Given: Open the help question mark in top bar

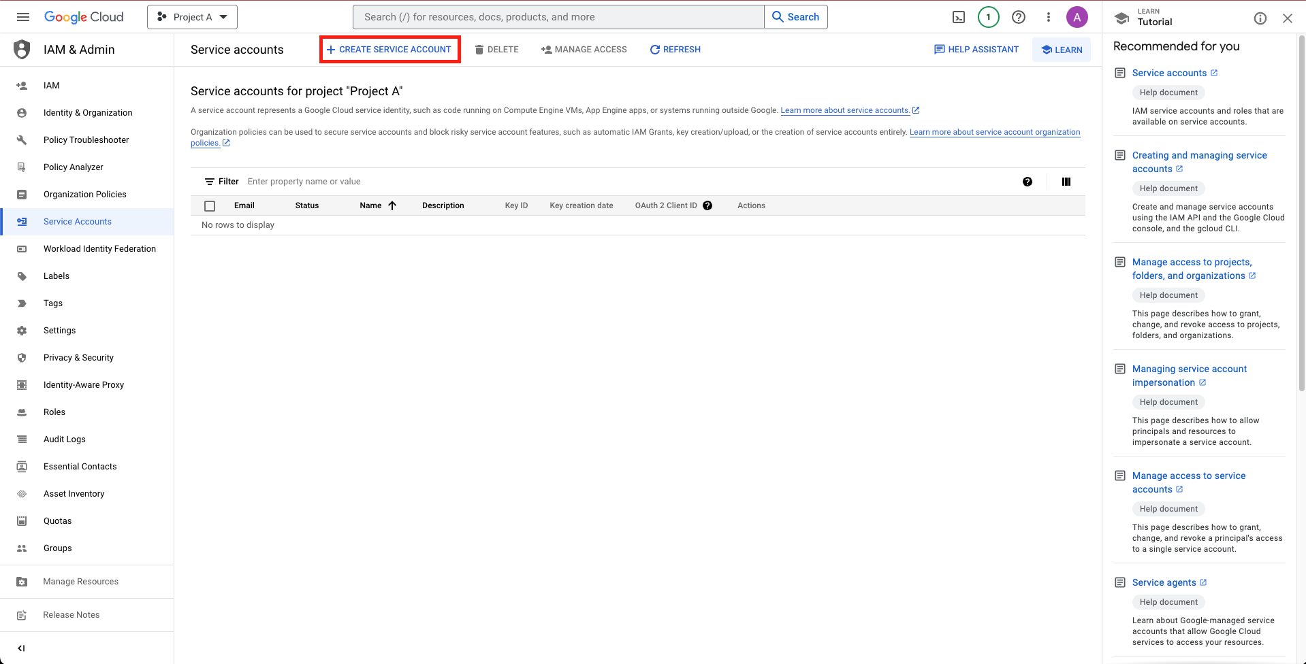Looking at the screenshot, I should (1019, 17).
